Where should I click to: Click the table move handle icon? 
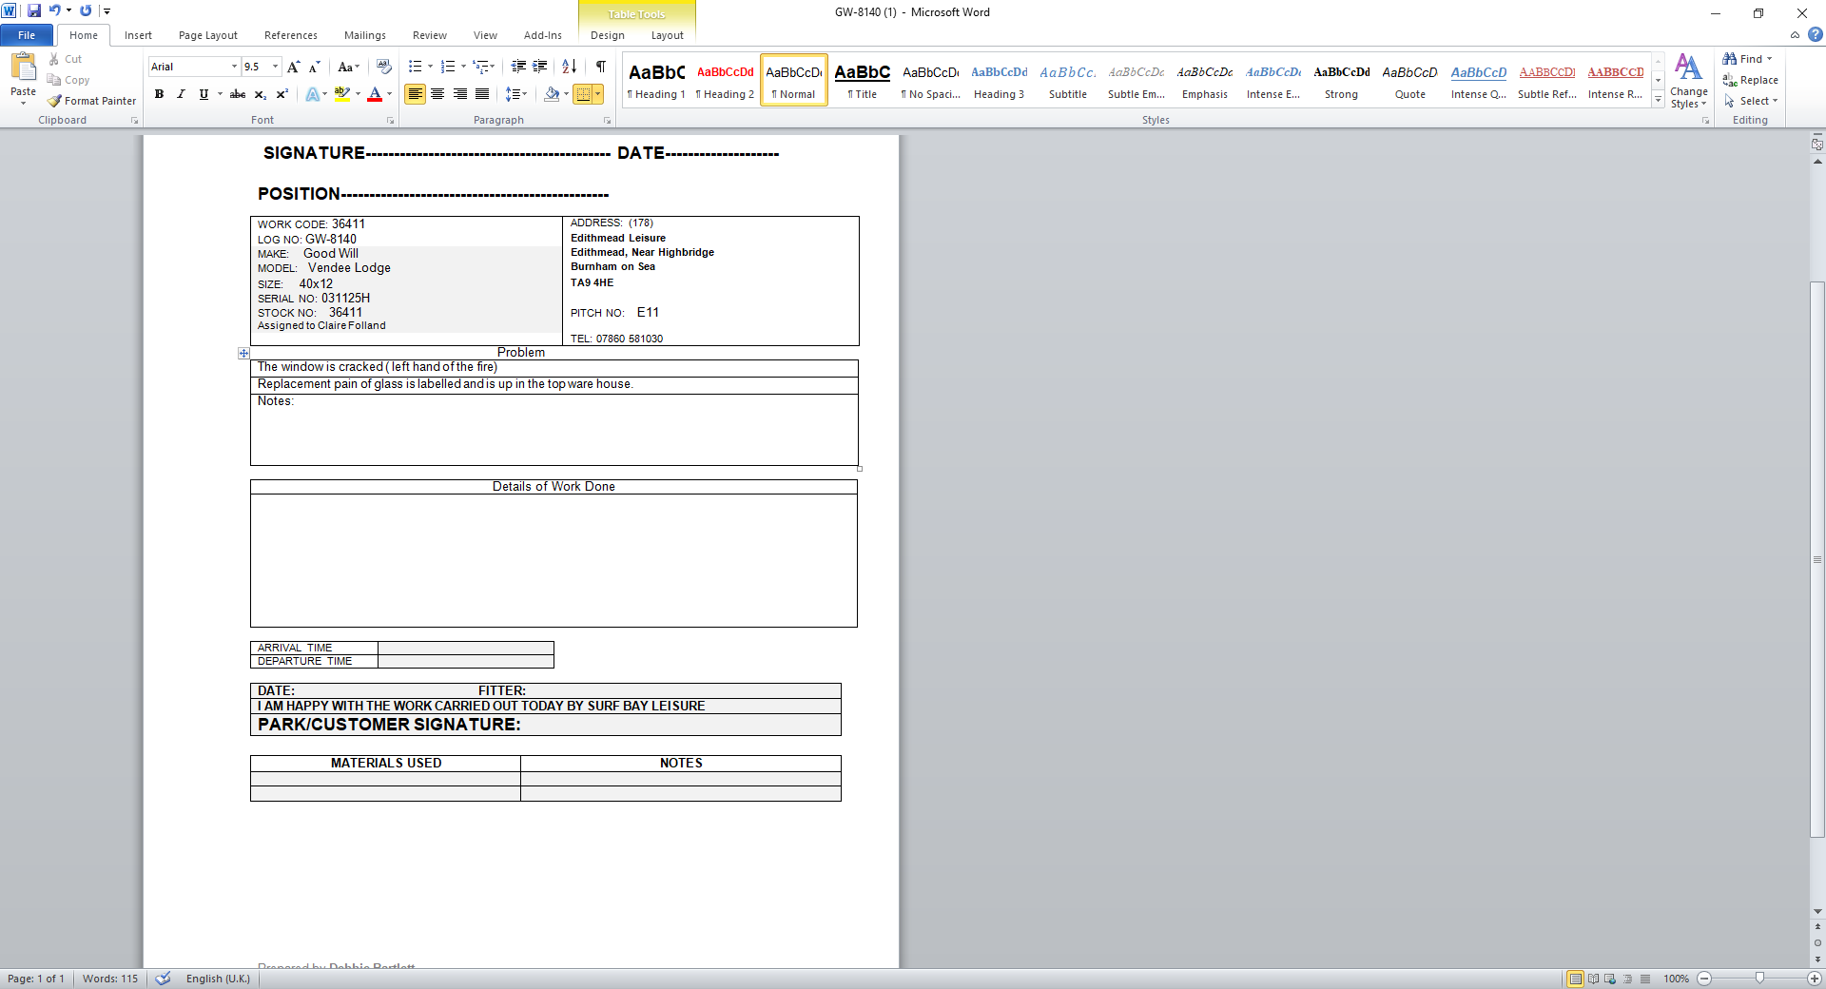pyautogui.click(x=243, y=353)
